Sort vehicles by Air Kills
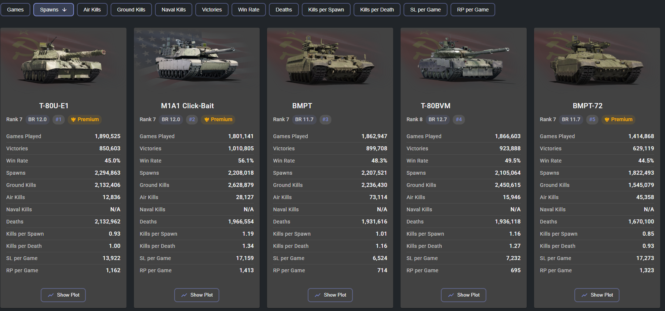Viewport: 665px width, 311px height. pyautogui.click(x=92, y=10)
